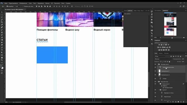Select the Lasso tool

click(2, 17)
